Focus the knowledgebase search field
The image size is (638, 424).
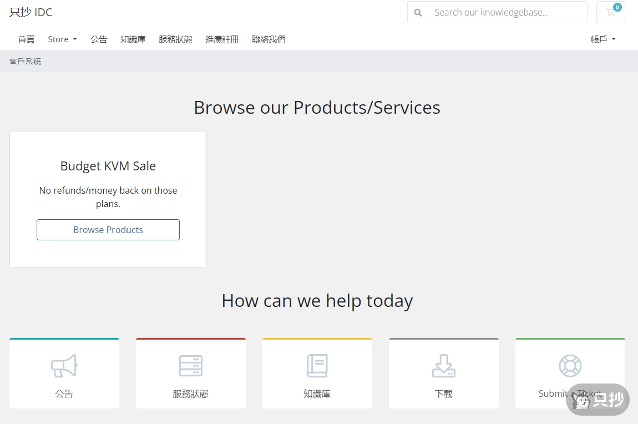point(506,12)
